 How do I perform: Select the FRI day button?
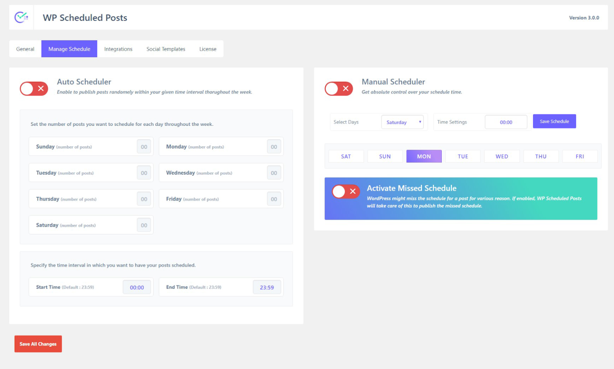580,156
